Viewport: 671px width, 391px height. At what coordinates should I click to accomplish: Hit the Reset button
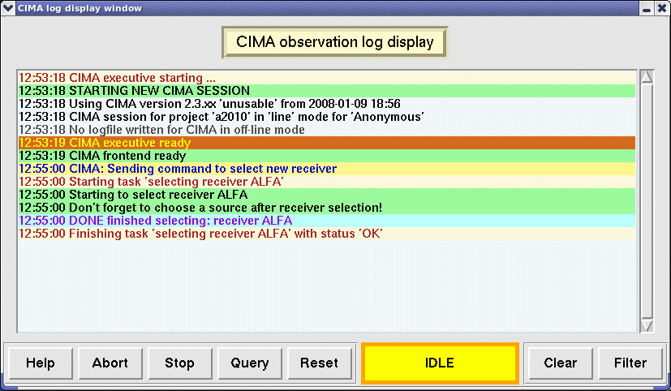pos(319,363)
